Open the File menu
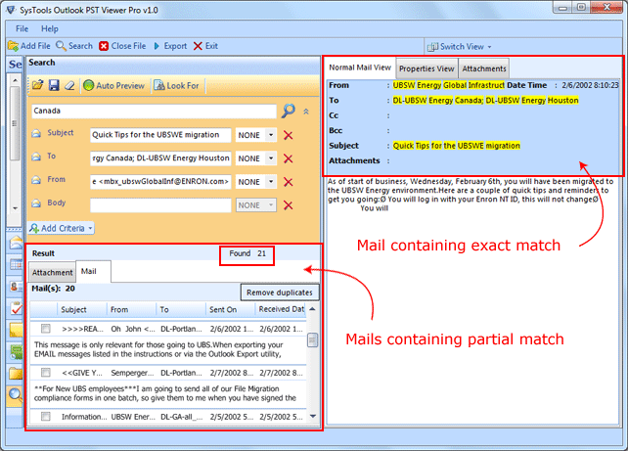 tap(22, 28)
